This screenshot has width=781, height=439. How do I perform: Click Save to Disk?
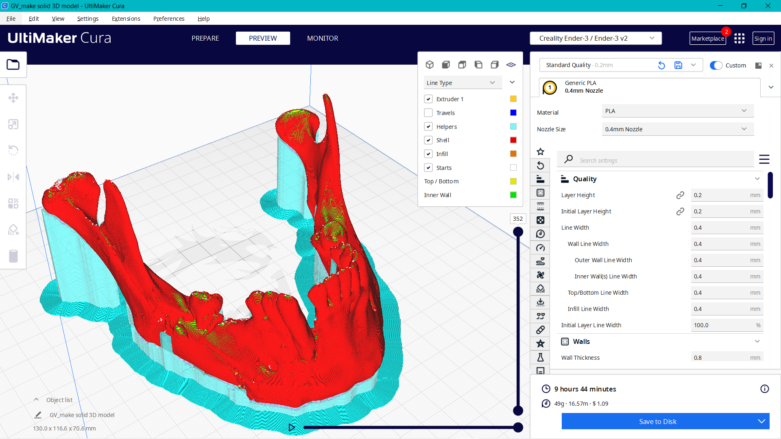coord(658,422)
